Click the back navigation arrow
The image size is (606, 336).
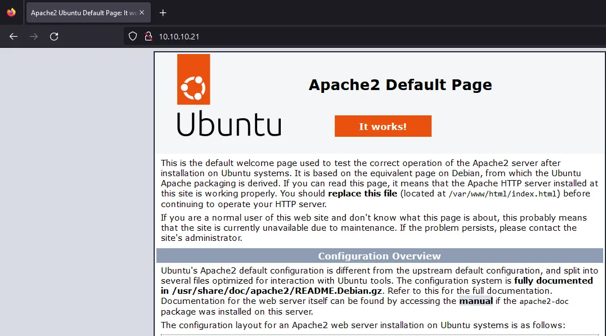tap(13, 36)
